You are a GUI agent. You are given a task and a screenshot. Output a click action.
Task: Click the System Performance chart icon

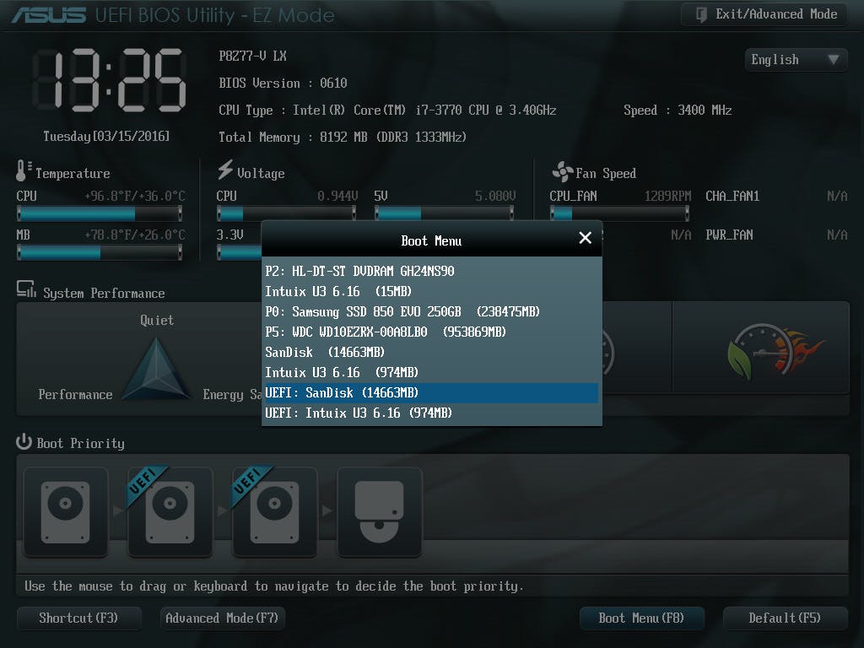[26, 289]
